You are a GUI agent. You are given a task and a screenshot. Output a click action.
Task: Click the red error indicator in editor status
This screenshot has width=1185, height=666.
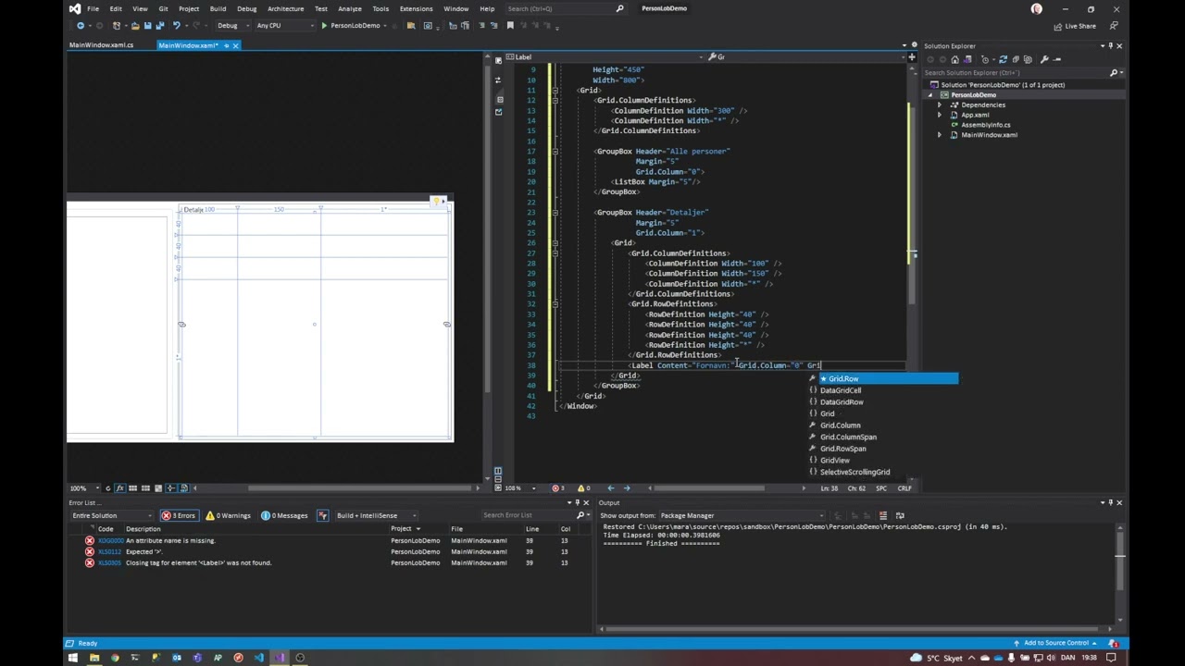coord(558,488)
